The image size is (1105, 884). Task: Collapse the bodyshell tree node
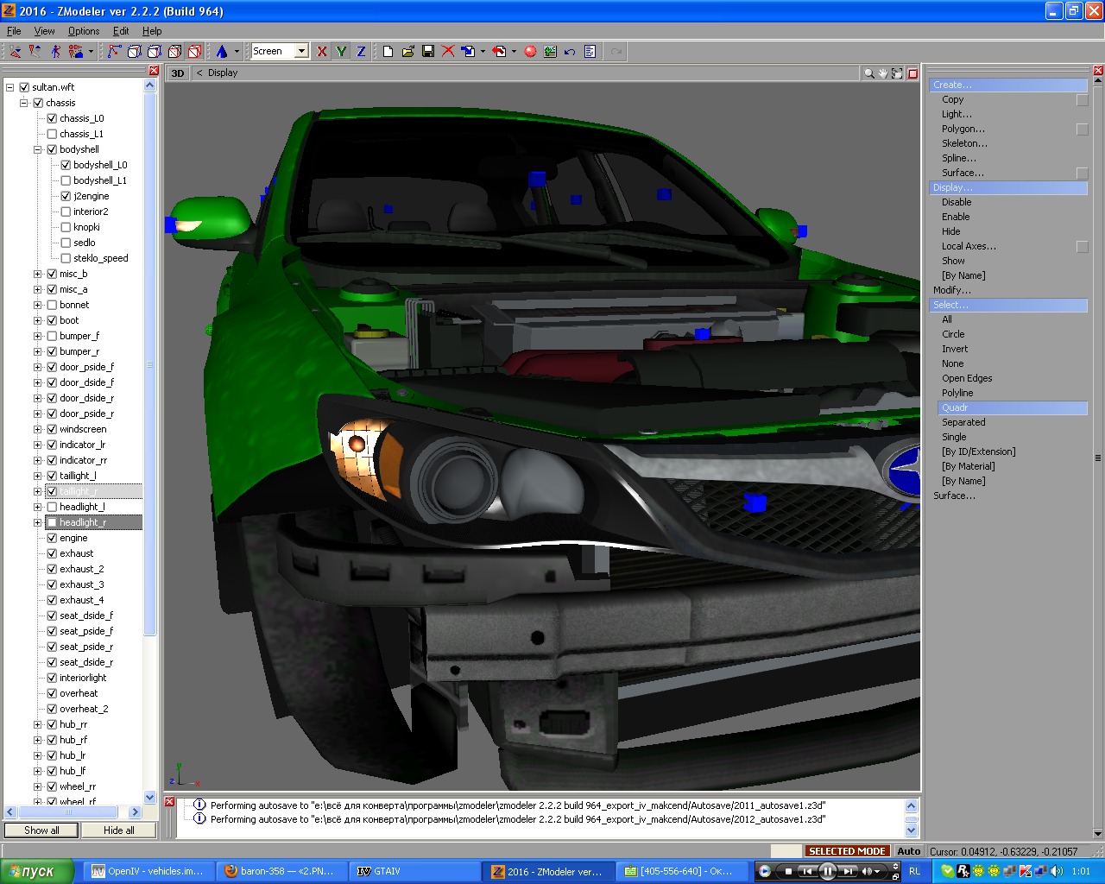click(x=38, y=149)
